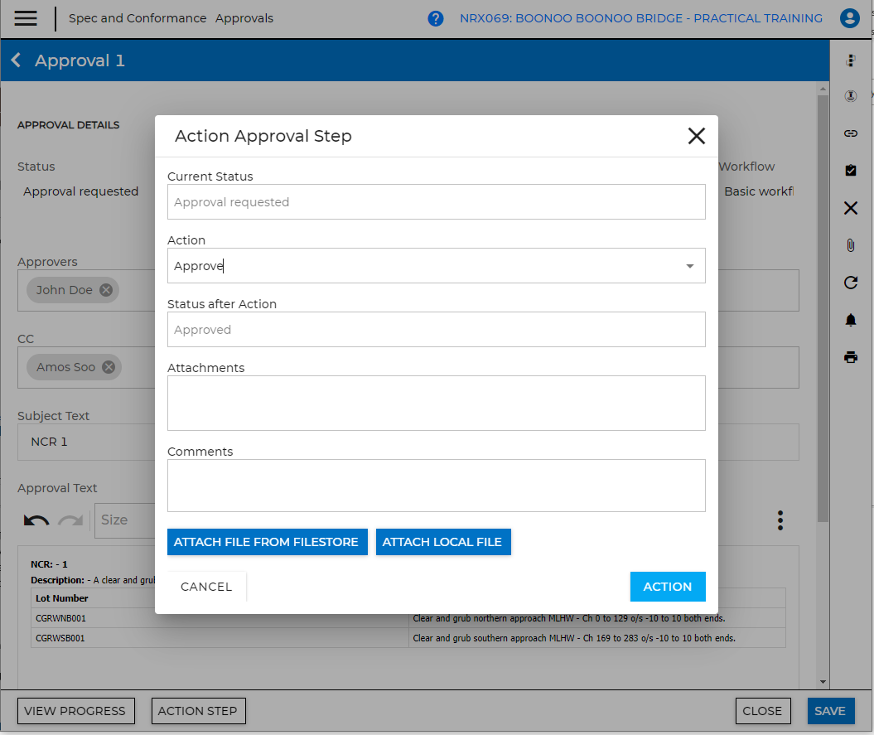The height and width of the screenshot is (735, 874).
Task: Remove John Doe from Approvers
Action: [106, 290]
